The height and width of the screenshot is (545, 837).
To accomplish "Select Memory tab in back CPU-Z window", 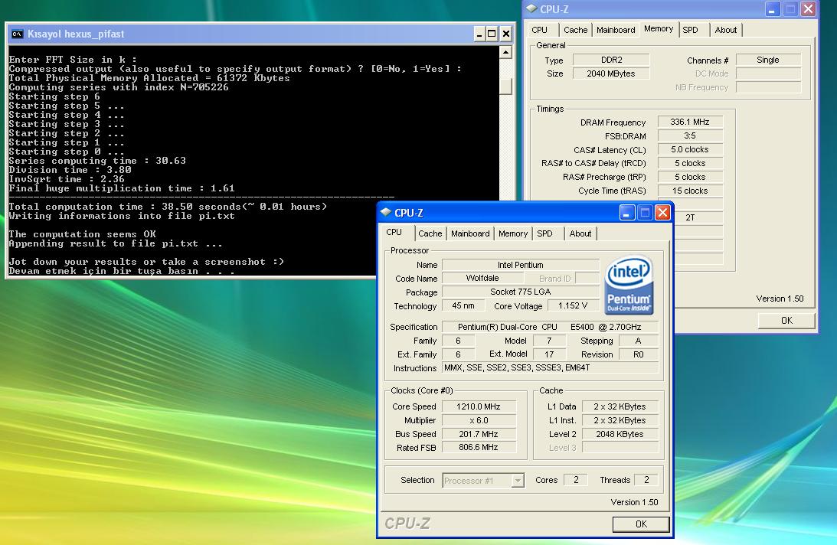I will (x=658, y=29).
